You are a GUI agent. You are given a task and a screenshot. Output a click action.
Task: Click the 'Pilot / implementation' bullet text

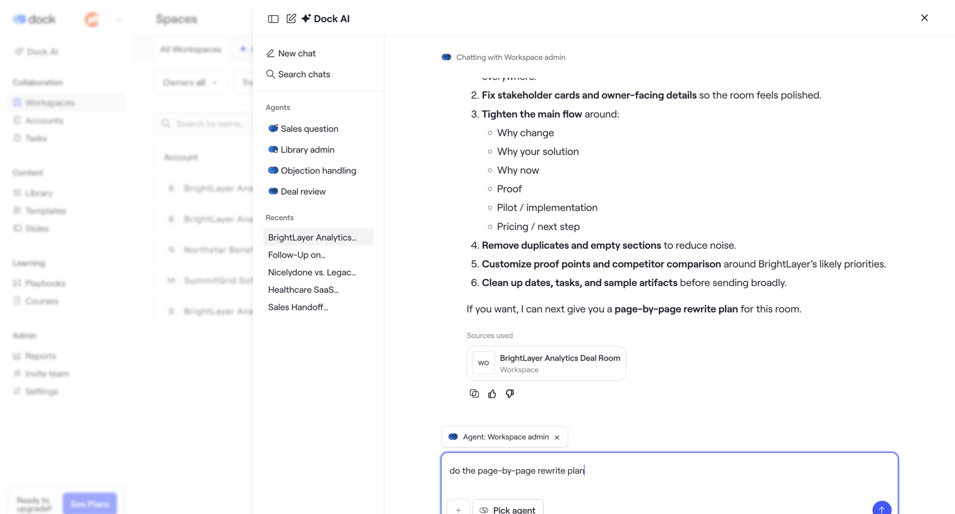pos(548,208)
